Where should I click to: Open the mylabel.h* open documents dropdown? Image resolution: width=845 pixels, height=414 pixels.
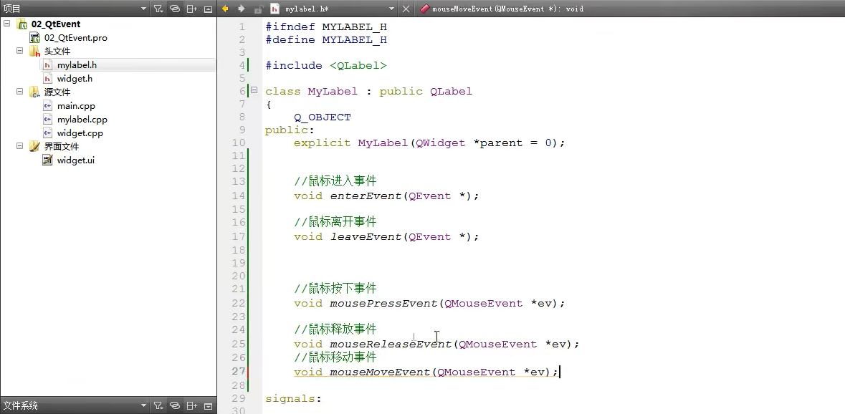click(392, 9)
